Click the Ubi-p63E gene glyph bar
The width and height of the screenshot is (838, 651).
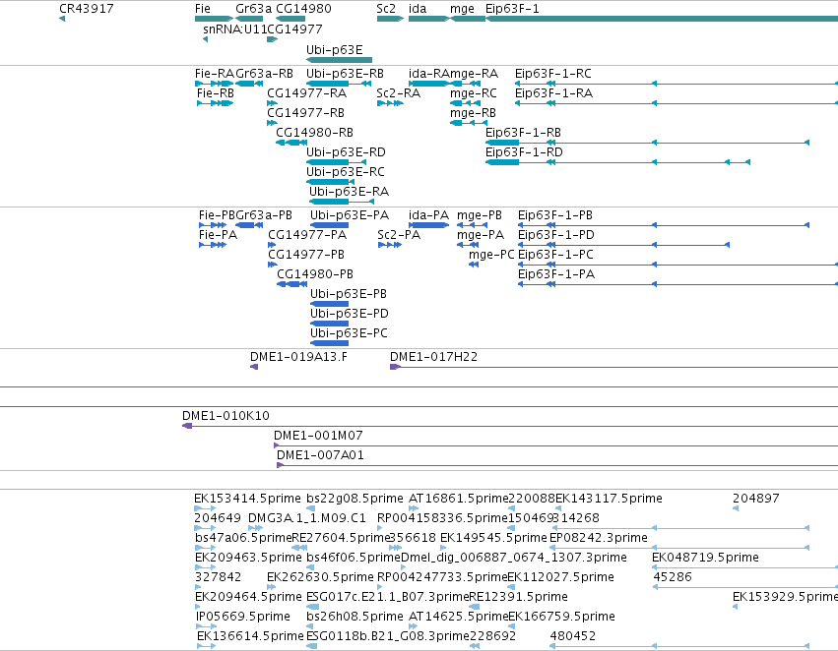340,60
